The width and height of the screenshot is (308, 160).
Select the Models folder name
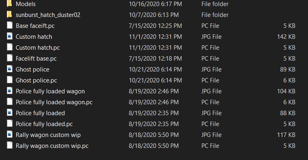click(x=26, y=4)
